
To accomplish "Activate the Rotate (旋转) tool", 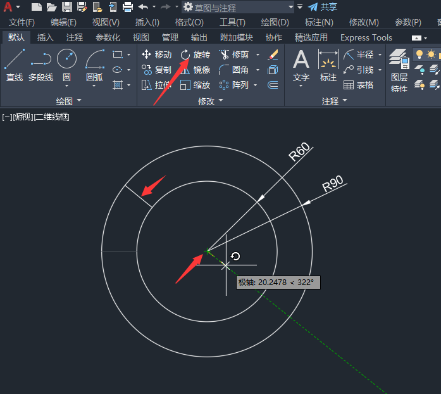I will 195,54.
